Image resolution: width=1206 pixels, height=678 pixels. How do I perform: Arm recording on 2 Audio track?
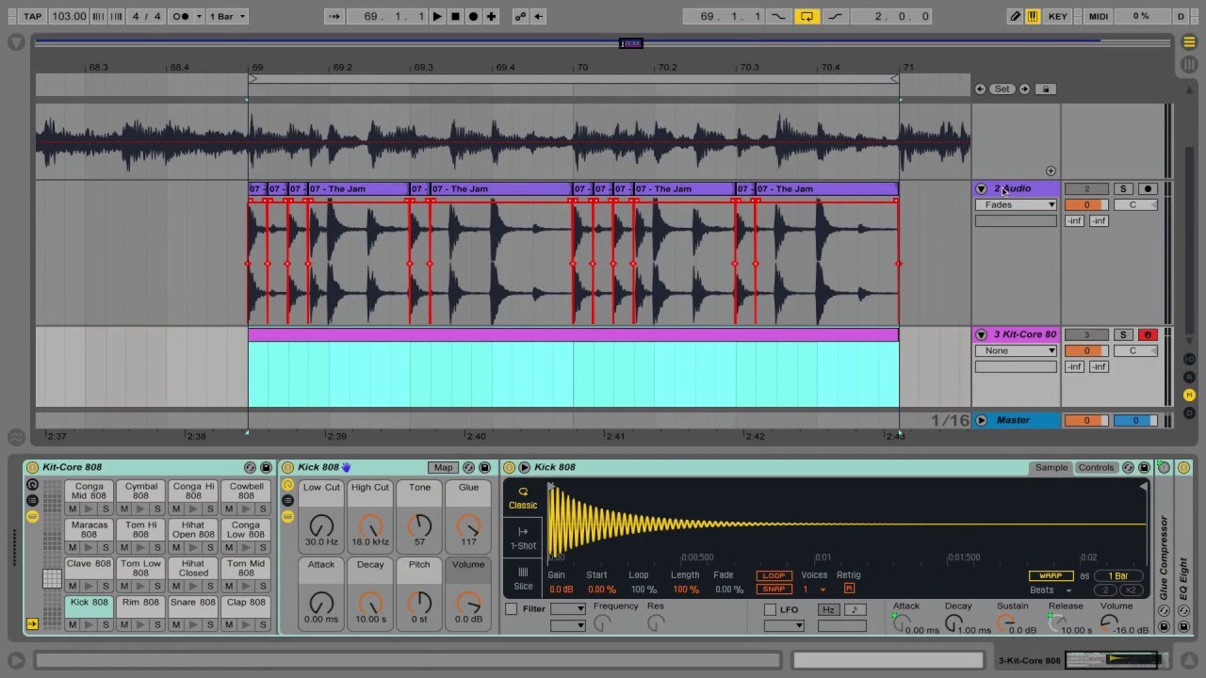[1148, 189]
